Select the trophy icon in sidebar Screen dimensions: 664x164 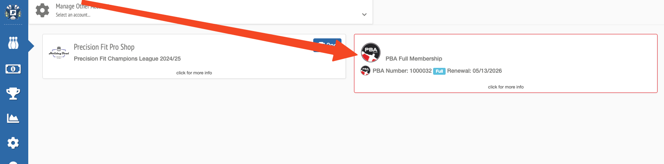13,94
